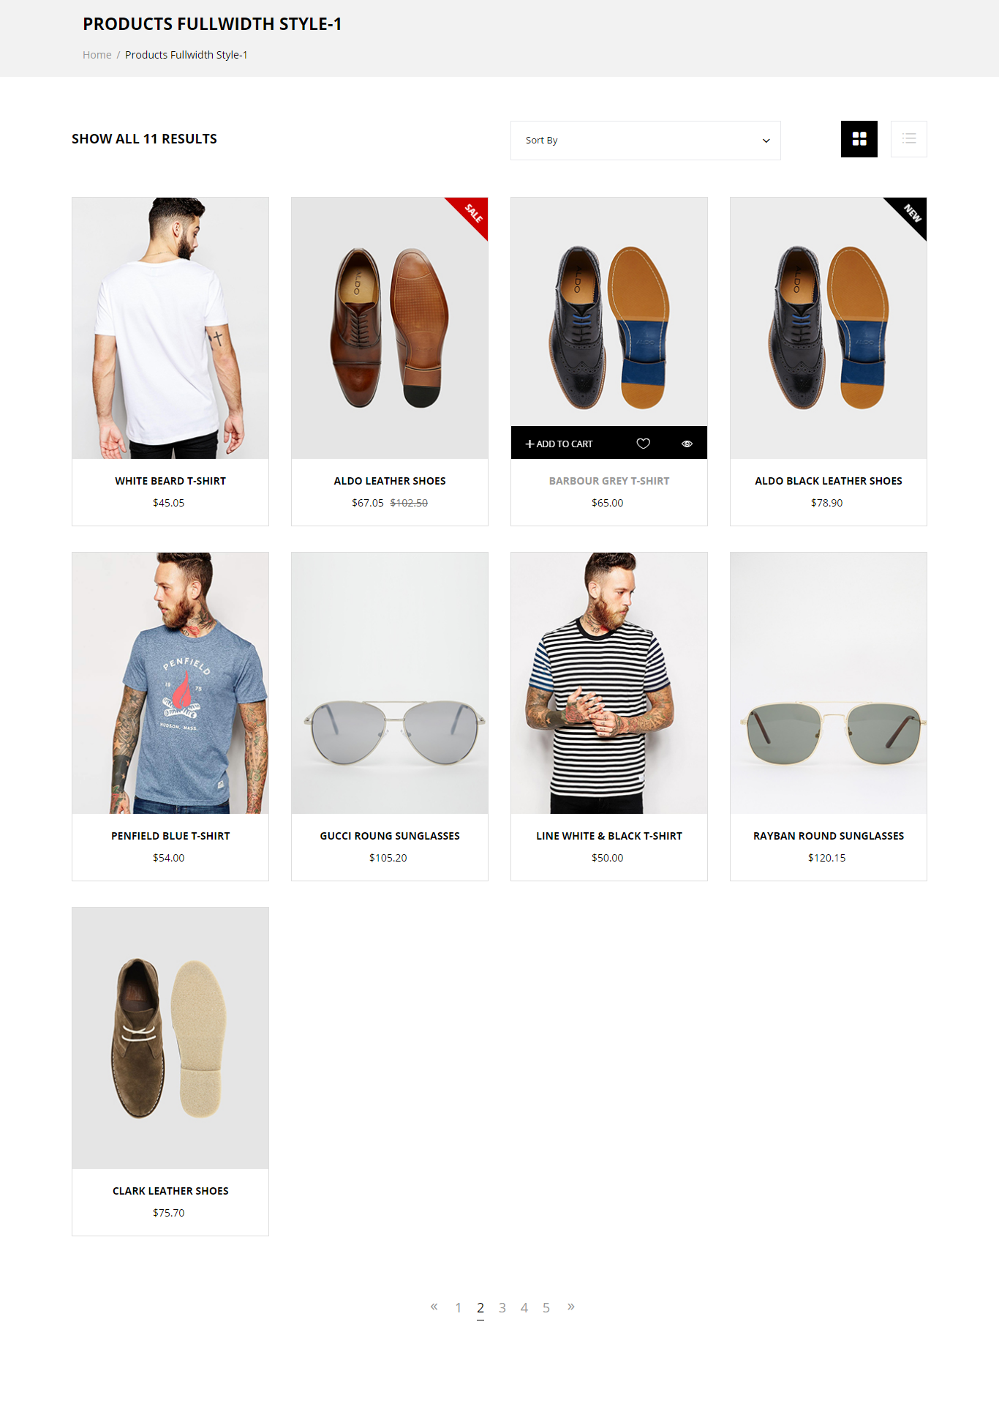Open White Beard T-Shirt product title
The width and height of the screenshot is (999, 1401).
tap(170, 481)
